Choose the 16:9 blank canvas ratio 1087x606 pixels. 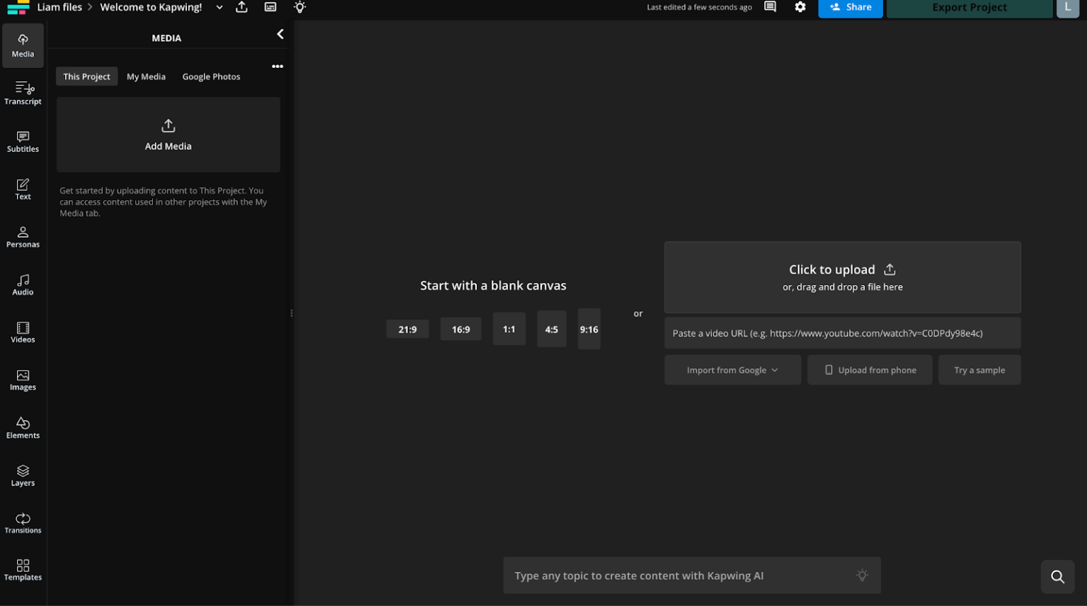461,330
